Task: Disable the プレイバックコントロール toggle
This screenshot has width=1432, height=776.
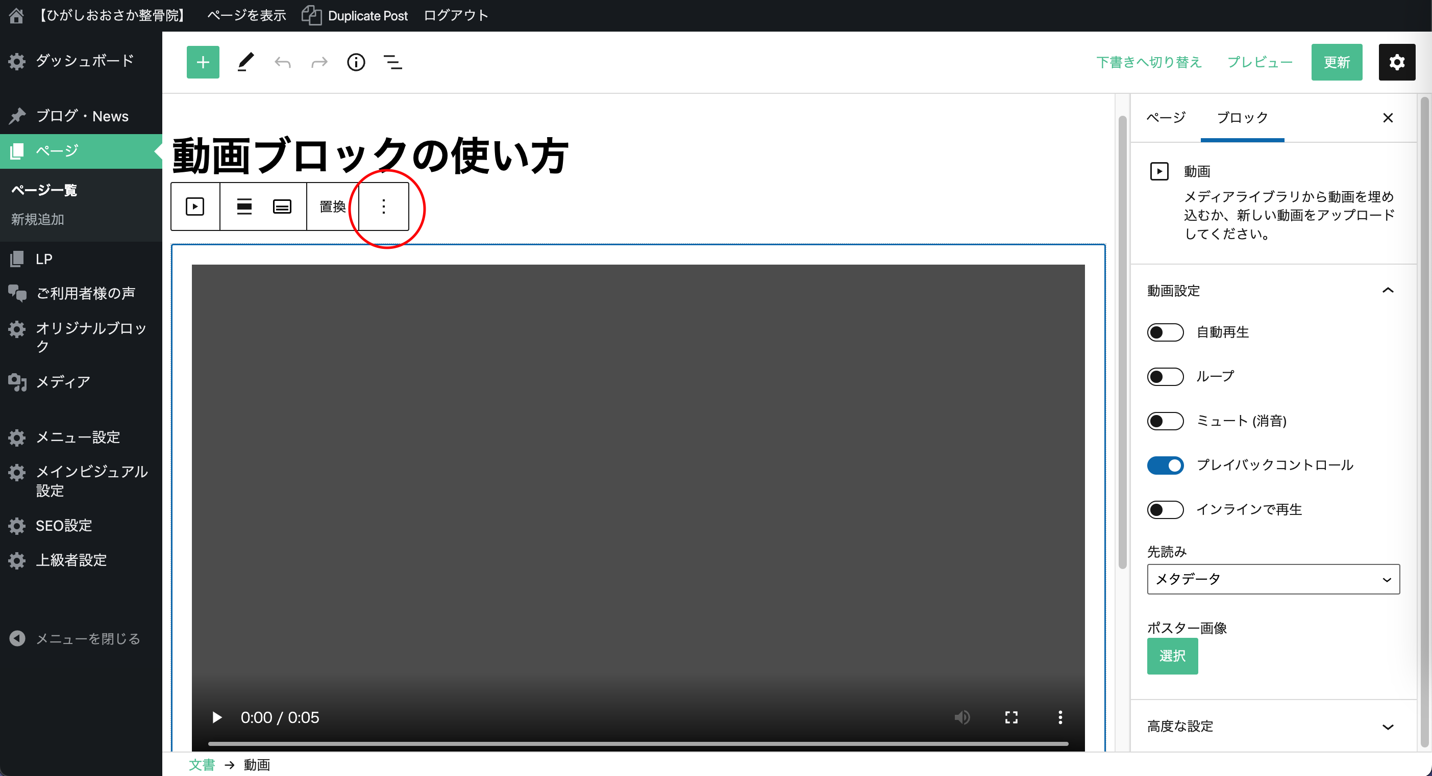Action: 1165,465
